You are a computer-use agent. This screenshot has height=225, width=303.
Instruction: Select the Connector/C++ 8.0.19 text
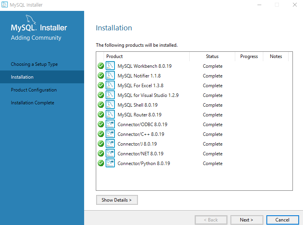(x=141, y=134)
